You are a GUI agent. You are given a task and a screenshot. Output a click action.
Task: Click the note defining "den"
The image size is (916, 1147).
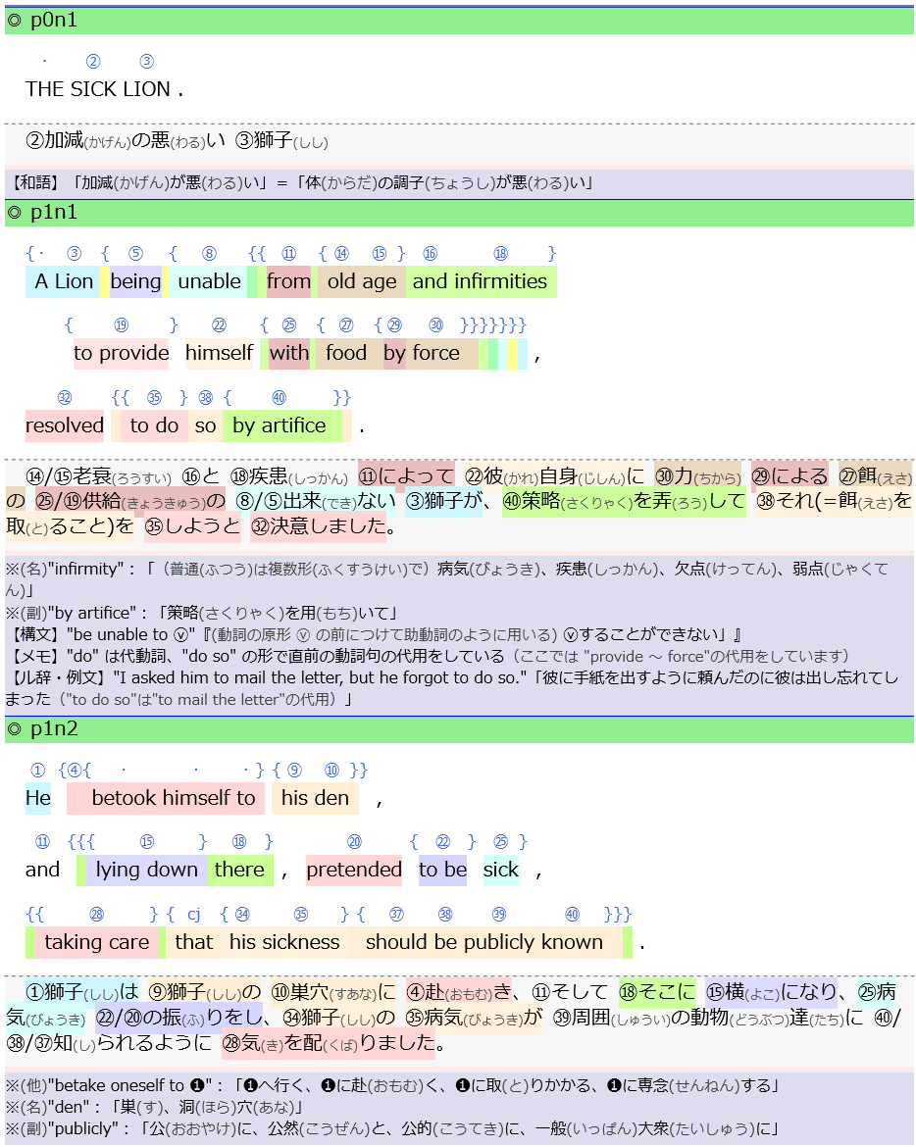pyautogui.click(x=154, y=1108)
